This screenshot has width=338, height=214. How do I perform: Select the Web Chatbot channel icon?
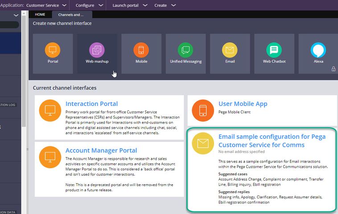(274, 50)
